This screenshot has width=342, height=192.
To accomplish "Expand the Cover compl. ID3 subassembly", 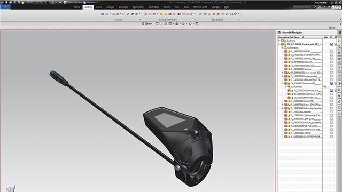I will (283, 73).
